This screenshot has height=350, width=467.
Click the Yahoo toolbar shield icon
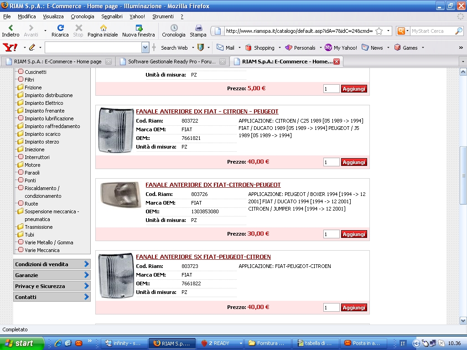click(201, 47)
